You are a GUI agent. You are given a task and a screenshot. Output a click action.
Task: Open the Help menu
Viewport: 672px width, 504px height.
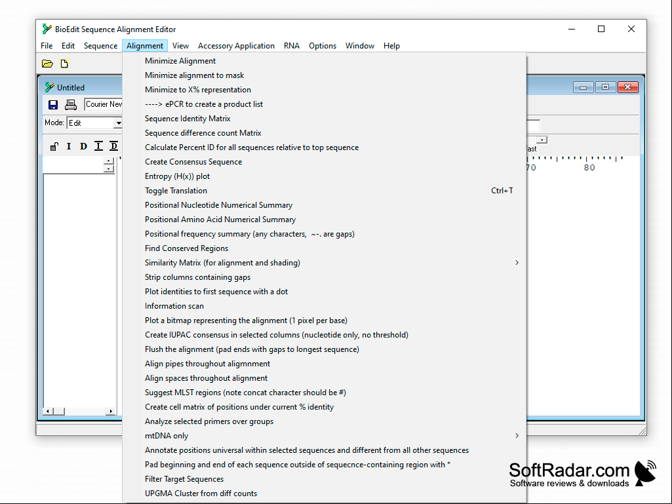391,46
